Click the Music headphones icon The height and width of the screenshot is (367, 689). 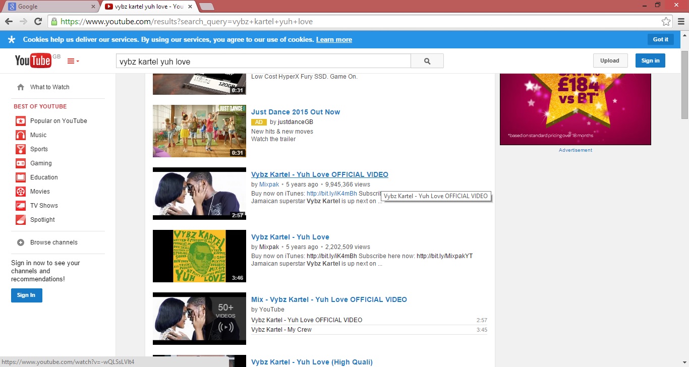pyautogui.click(x=21, y=135)
